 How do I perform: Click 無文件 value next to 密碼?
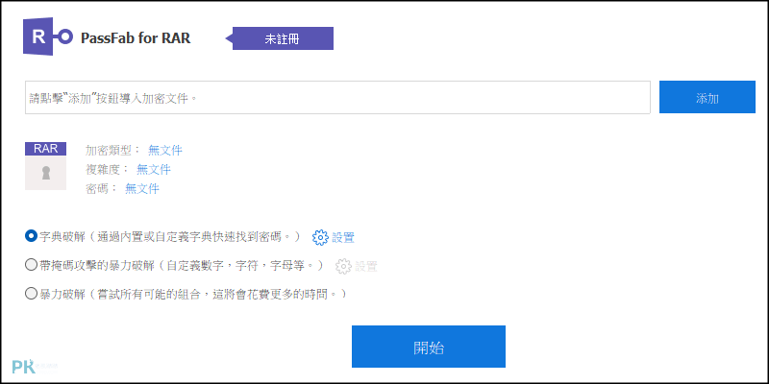pos(142,188)
